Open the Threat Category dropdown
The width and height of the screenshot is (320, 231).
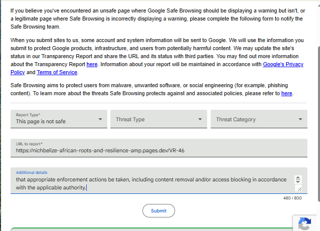(x=259, y=119)
